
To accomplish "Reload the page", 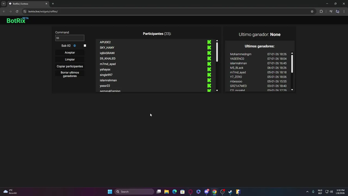I will (17, 11).
